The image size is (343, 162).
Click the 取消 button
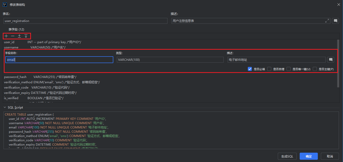pos(330,156)
